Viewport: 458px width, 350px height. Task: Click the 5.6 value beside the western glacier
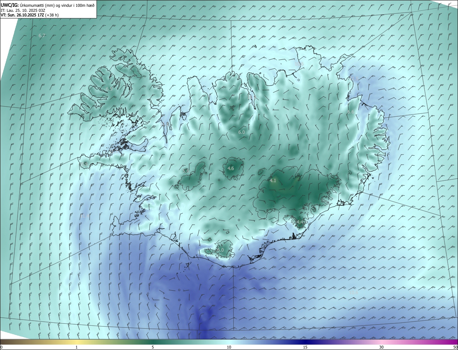click(186, 171)
